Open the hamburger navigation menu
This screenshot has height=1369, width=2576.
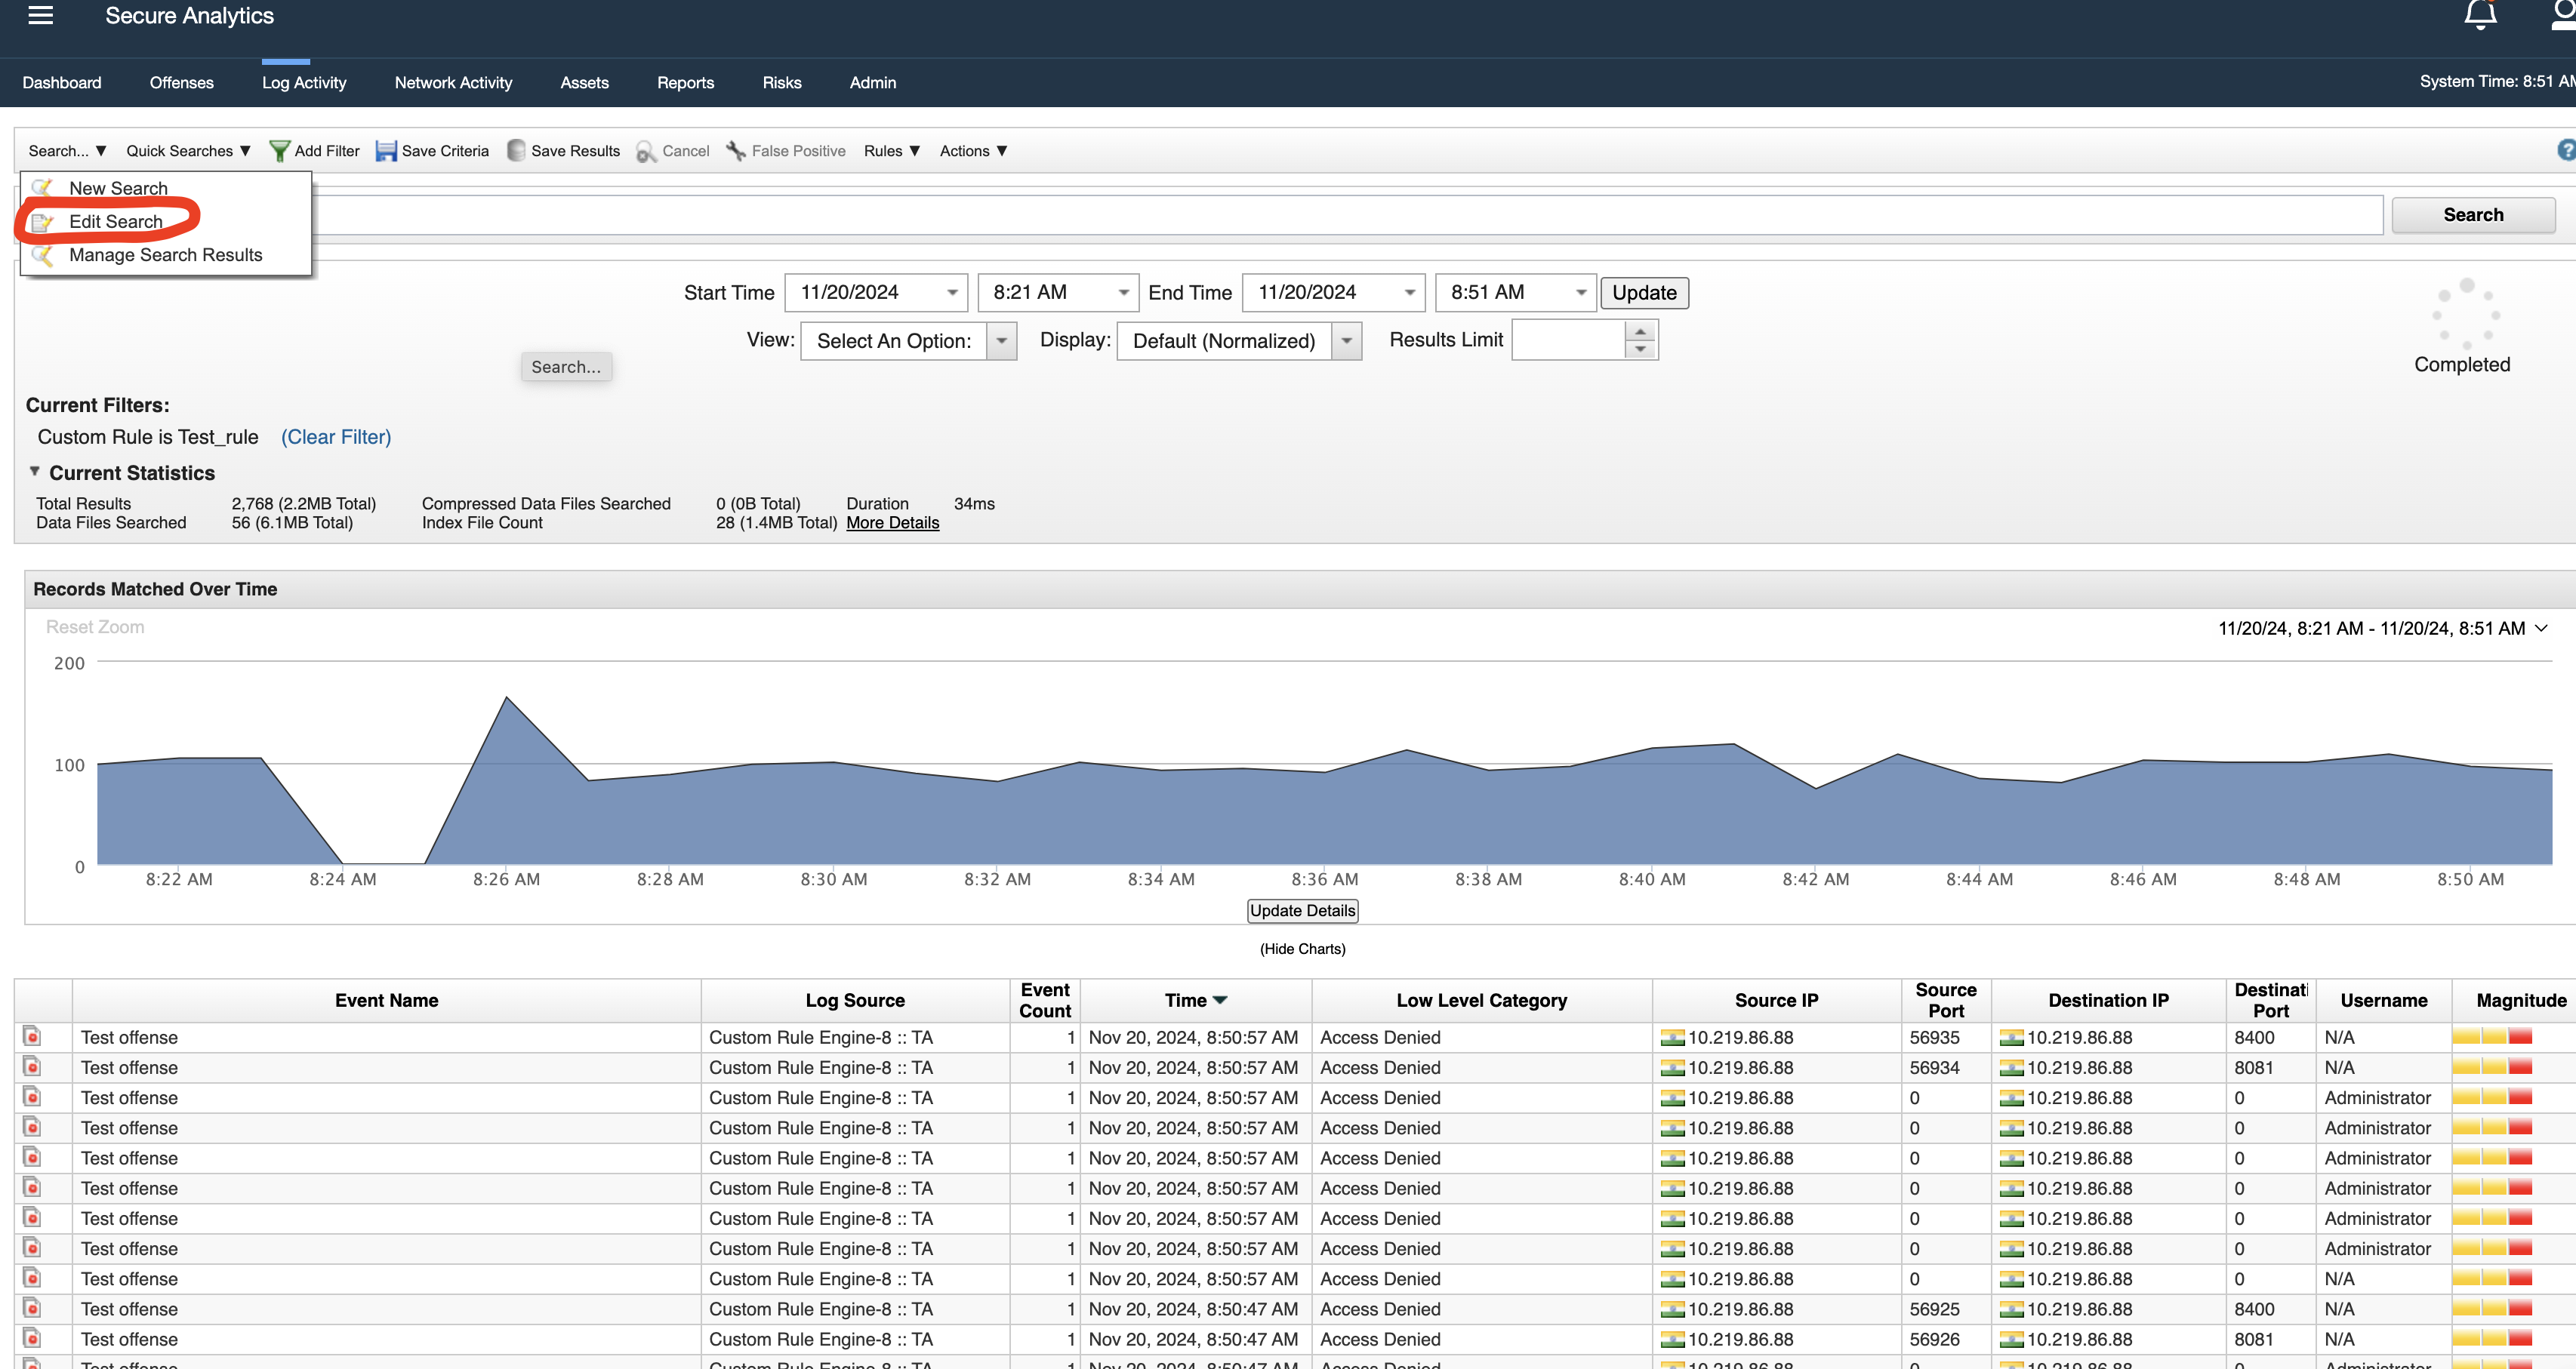click(x=40, y=15)
